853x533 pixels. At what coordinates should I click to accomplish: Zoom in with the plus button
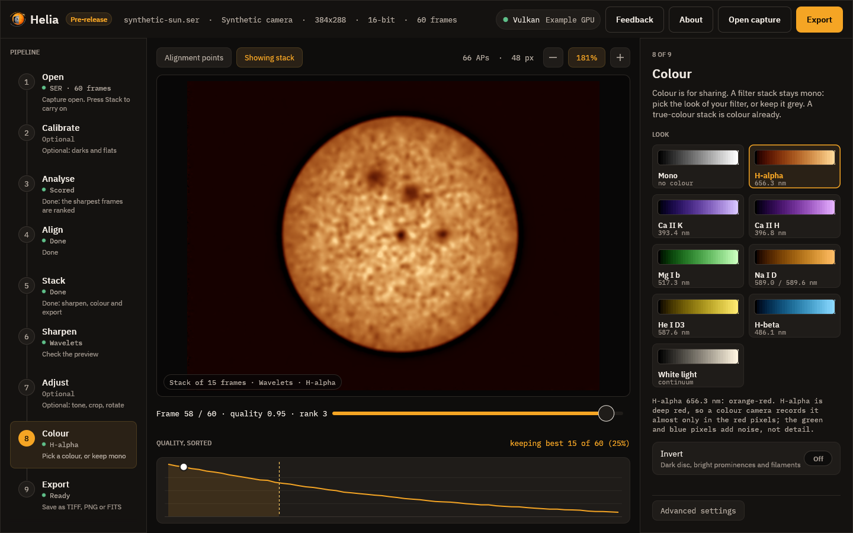click(x=620, y=57)
